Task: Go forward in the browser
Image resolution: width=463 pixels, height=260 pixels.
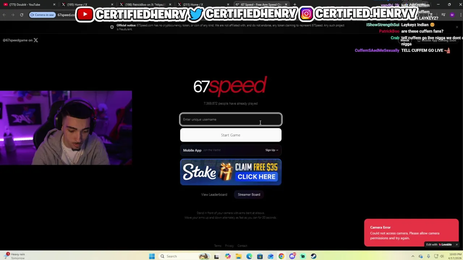Action: point(13,15)
